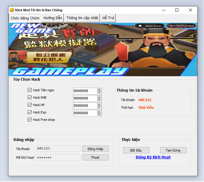This screenshot has width=204, height=182.
Task: Click the Tài Khoản input field
Action: pyautogui.click(x=58, y=148)
